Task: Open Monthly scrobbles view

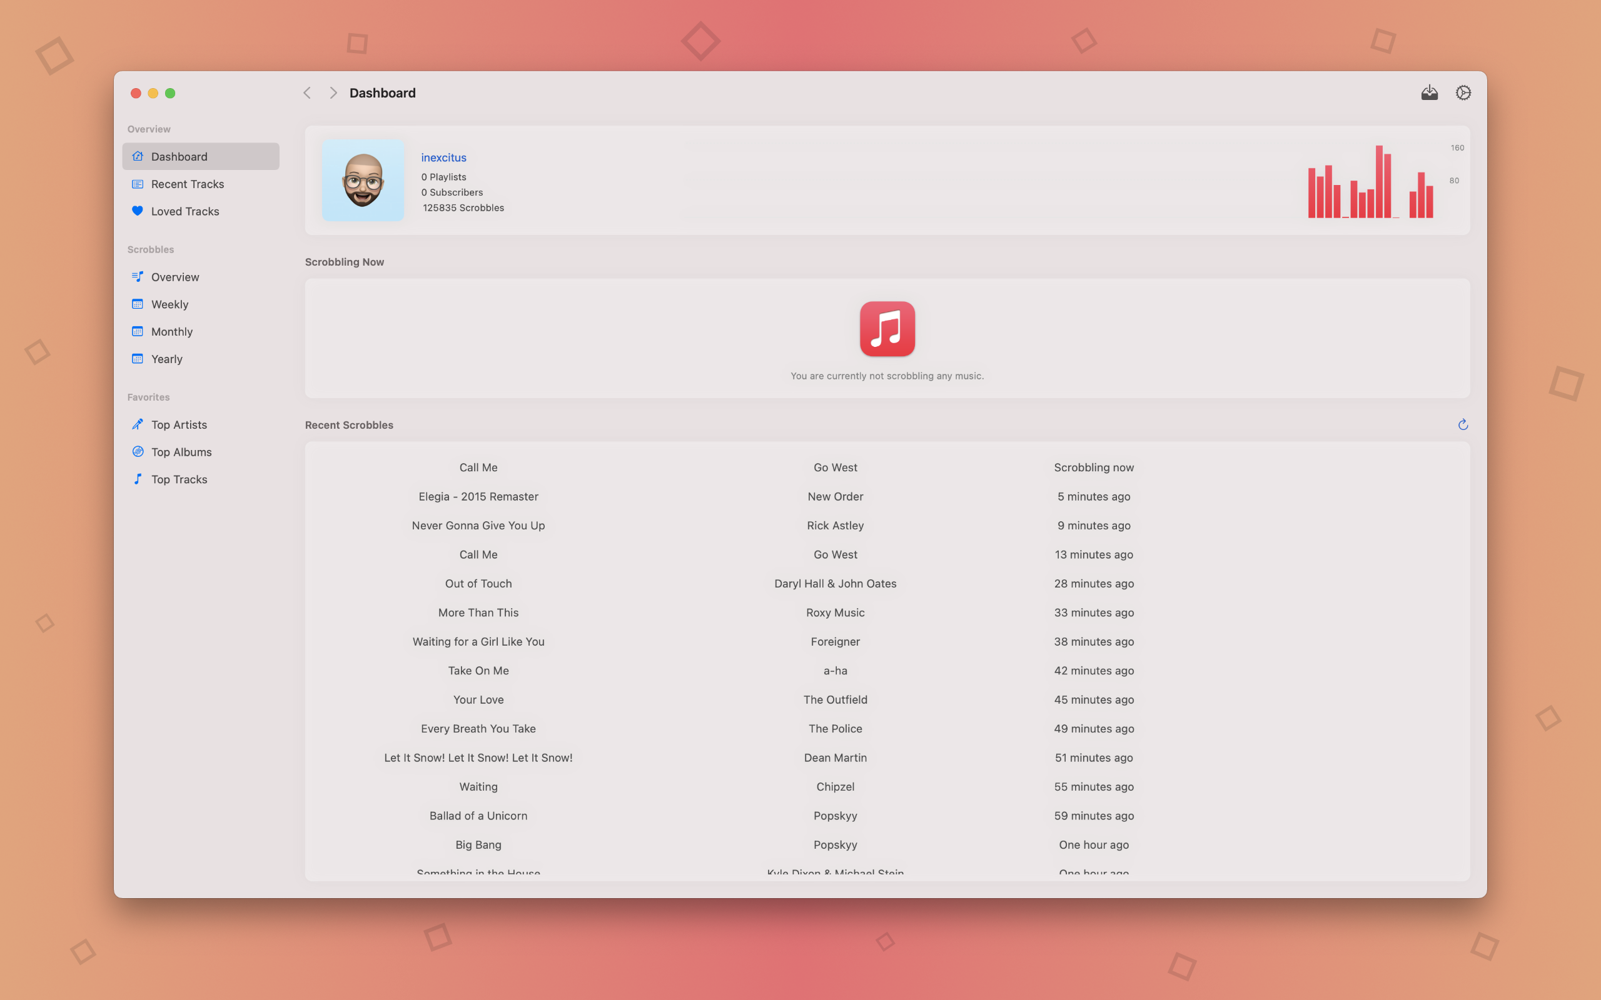Action: tap(201, 331)
